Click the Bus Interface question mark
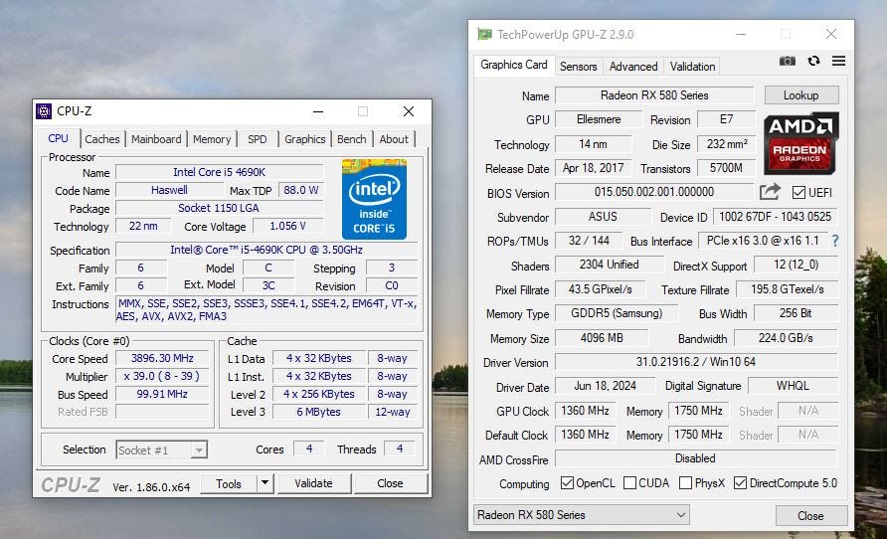The image size is (887, 539). [835, 241]
